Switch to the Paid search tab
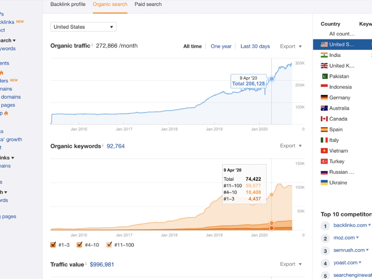 [148, 4]
